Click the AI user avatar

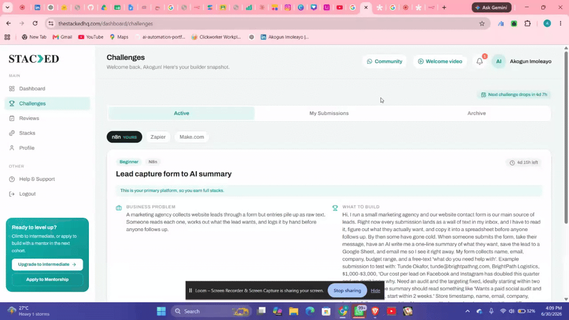coord(498,61)
